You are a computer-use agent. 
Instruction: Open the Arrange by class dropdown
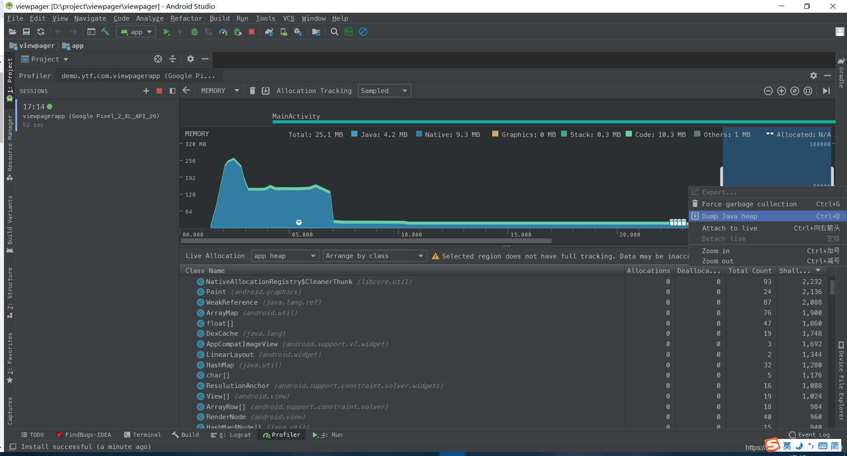(375, 256)
